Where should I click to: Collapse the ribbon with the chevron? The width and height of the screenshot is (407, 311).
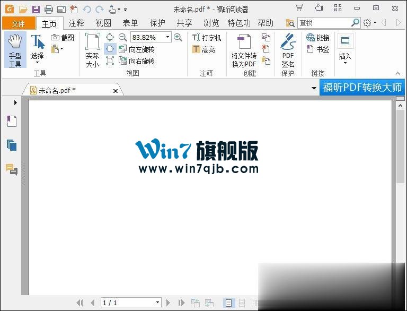pos(397,73)
